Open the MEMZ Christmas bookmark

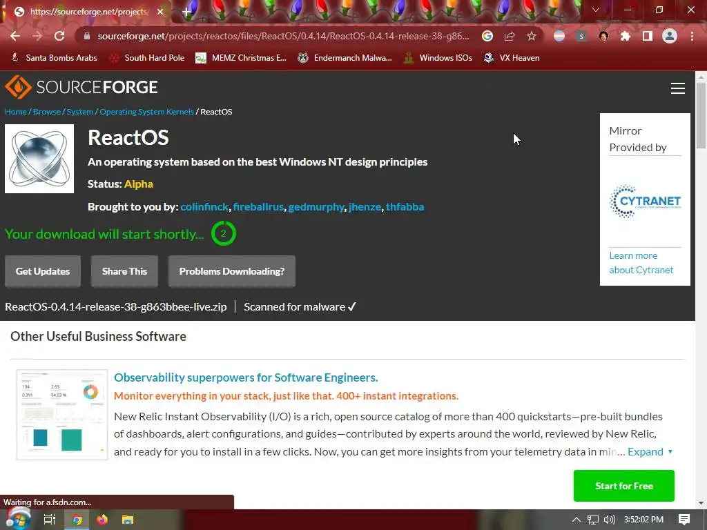241,58
